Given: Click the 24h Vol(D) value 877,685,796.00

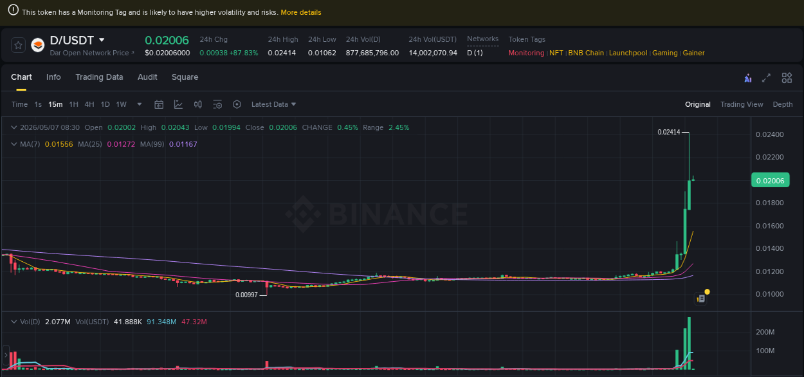Looking at the screenshot, I should (372, 53).
